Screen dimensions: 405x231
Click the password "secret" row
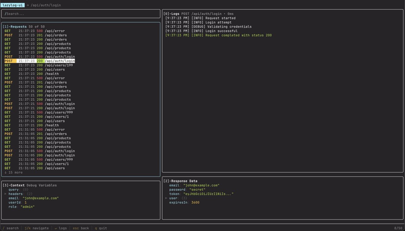tap(187, 189)
